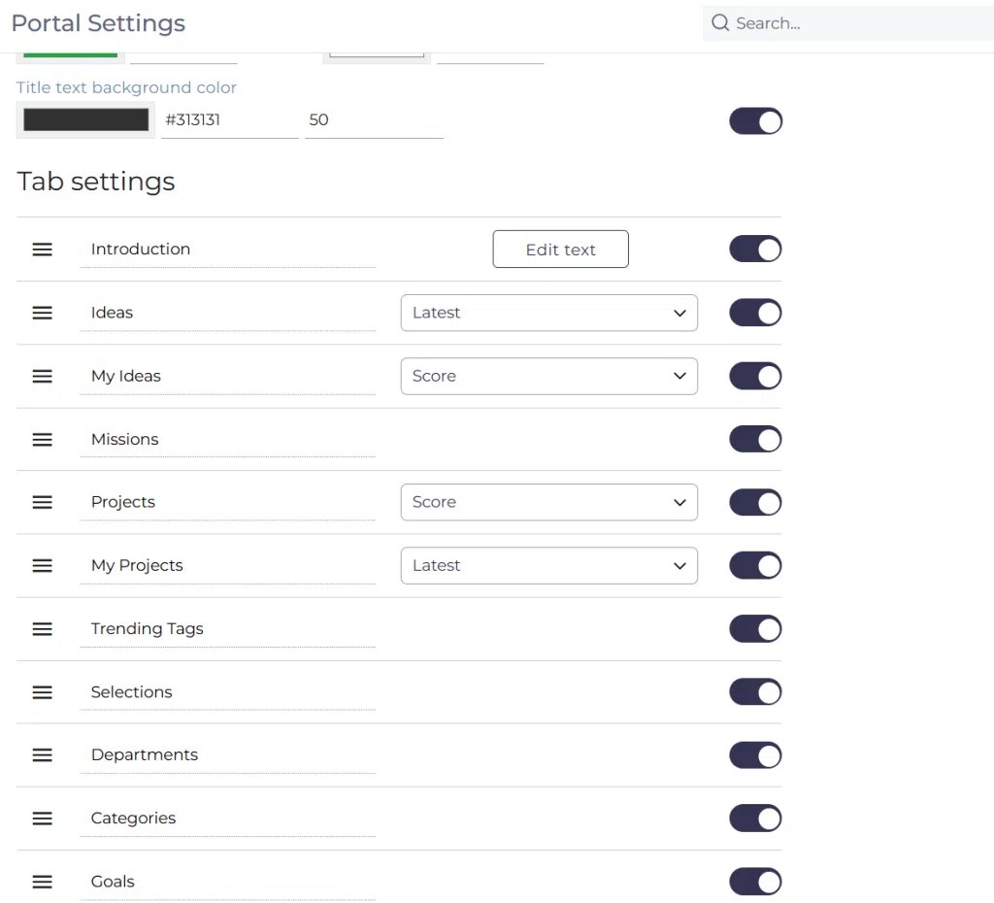Image resolution: width=994 pixels, height=903 pixels.
Task: Disable the Goals tab toggle
Action: [x=755, y=882]
